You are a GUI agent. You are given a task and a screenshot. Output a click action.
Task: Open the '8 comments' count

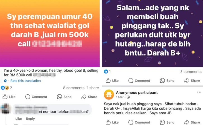(74, 88)
